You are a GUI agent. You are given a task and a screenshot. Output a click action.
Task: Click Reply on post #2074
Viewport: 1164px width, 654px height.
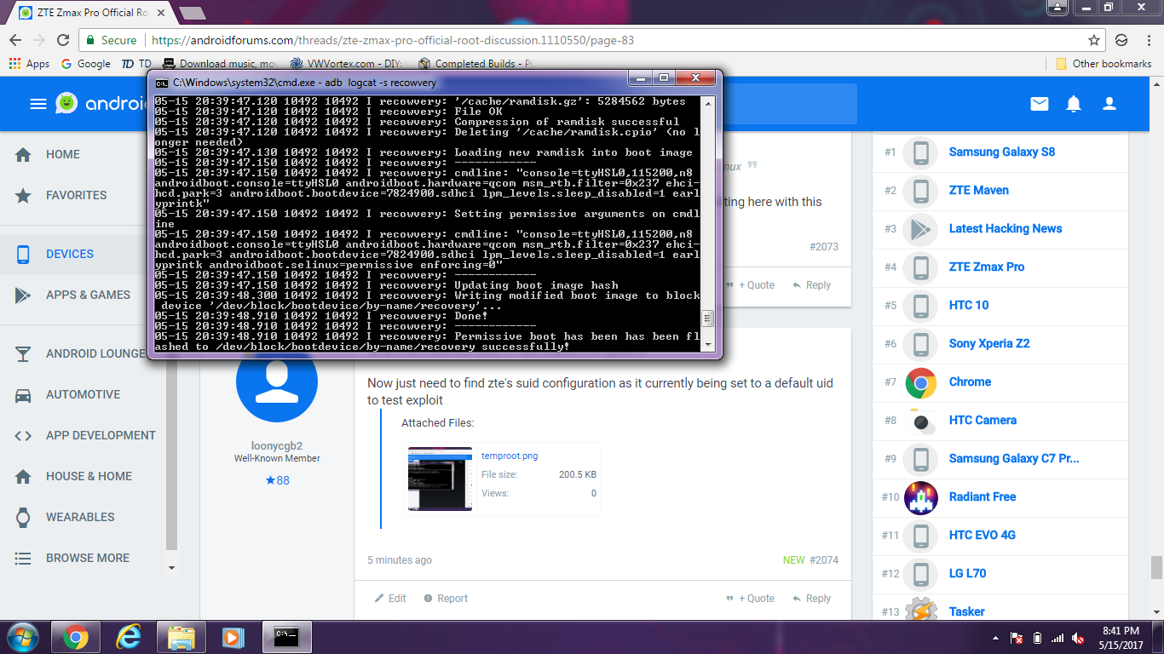point(810,599)
